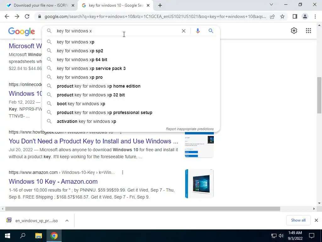Image resolution: width=322 pixels, height=242 pixels.
Task: Close the downloads bar
Action: coord(316,220)
